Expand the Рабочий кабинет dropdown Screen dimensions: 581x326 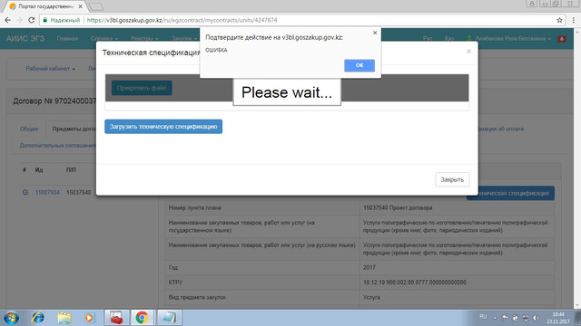tap(51, 69)
